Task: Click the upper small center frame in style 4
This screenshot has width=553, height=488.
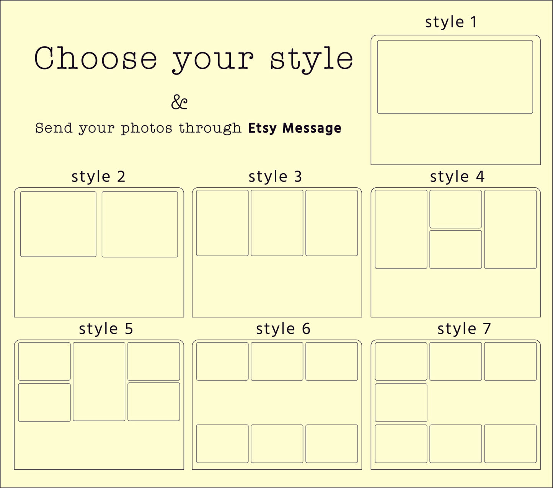Action: 455,209
